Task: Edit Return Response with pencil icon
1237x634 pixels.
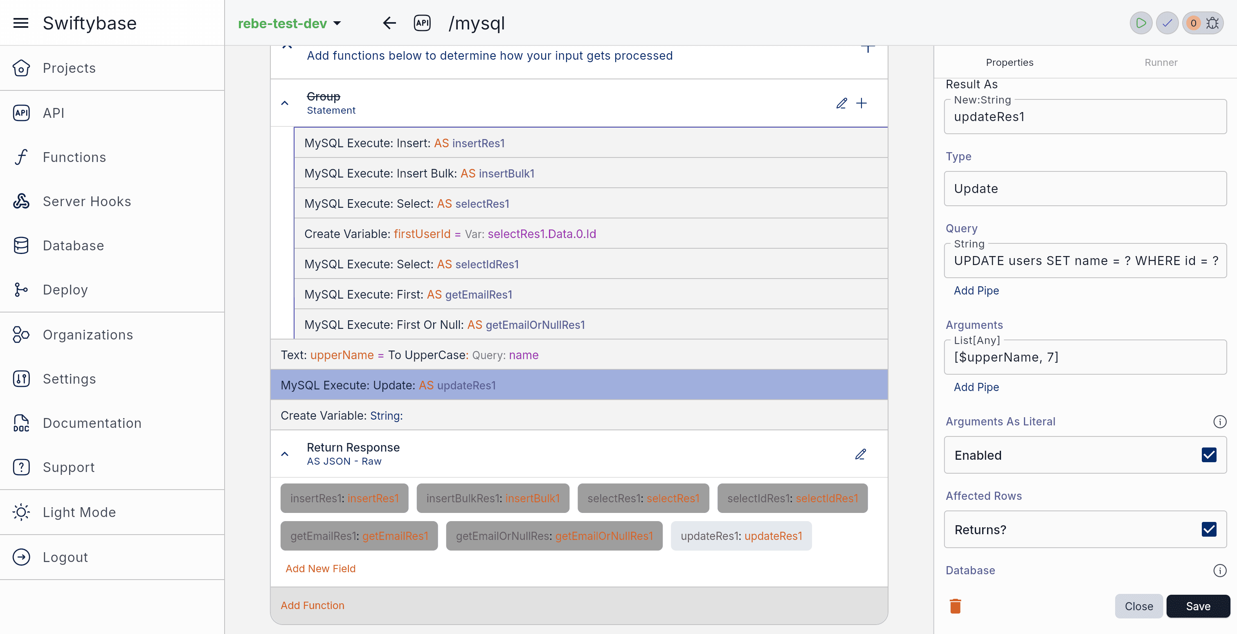Action: pyautogui.click(x=861, y=454)
